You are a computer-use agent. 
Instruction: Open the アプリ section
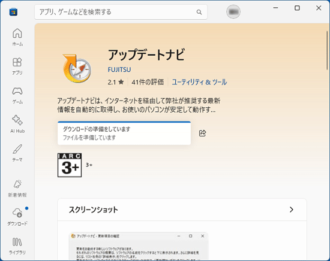(x=17, y=66)
